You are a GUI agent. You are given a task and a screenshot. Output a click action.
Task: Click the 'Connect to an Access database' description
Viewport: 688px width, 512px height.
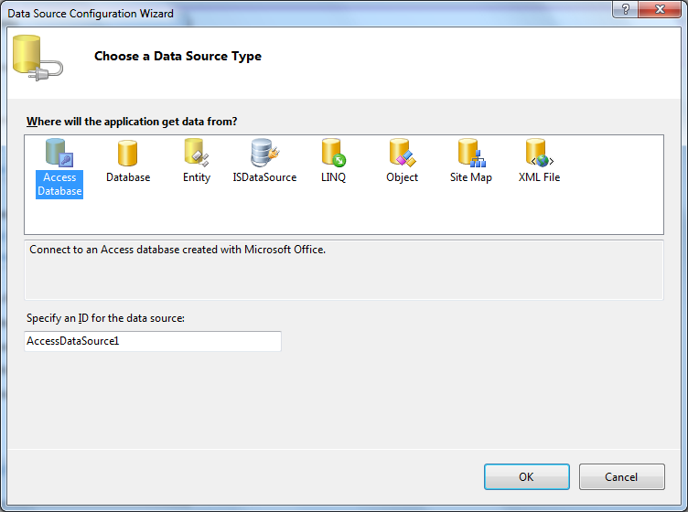click(x=177, y=249)
